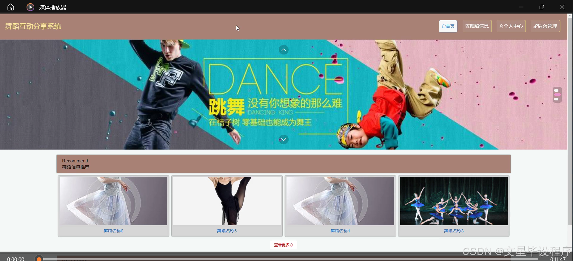
Task: Select the middle pink carousel indicator dot
Action: (557, 95)
